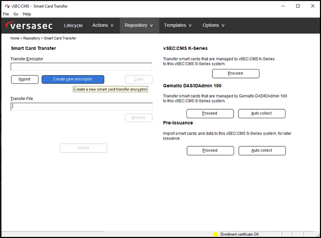Click Smart Card Transfer in the breadcrumb
The image size is (321, 238).
[x=60, y=38]
